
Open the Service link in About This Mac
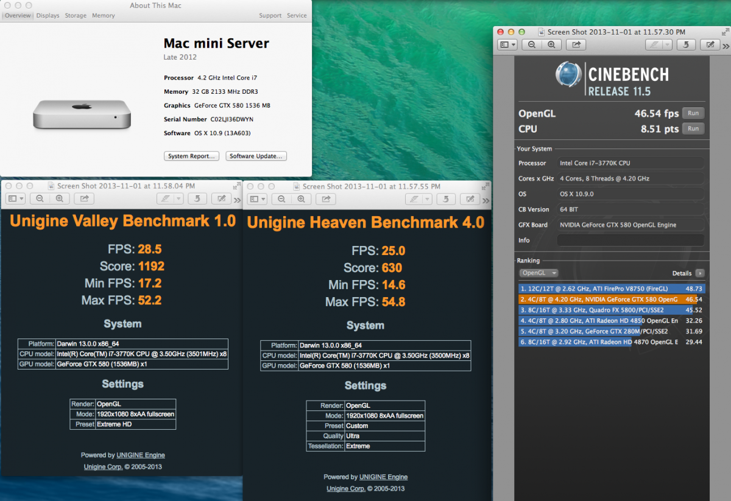coord(297,15)
